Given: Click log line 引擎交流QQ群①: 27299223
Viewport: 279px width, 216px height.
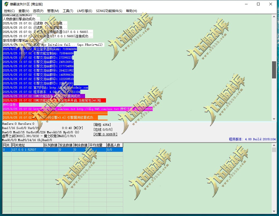Looking at the screenshot, I should pos(37,58).
